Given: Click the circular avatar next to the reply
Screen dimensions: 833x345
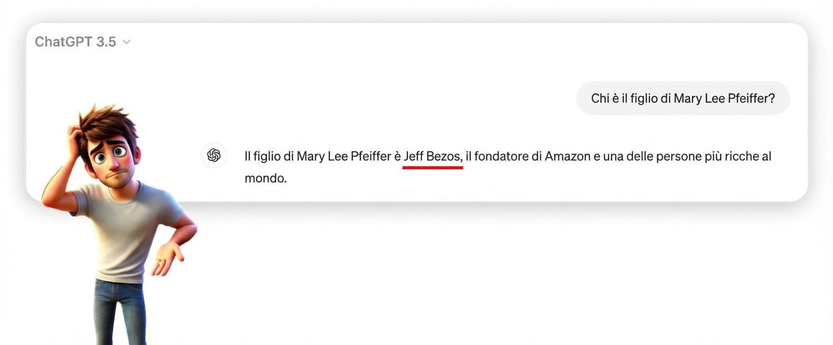Looking at the screenshot, I should point(214,155).
